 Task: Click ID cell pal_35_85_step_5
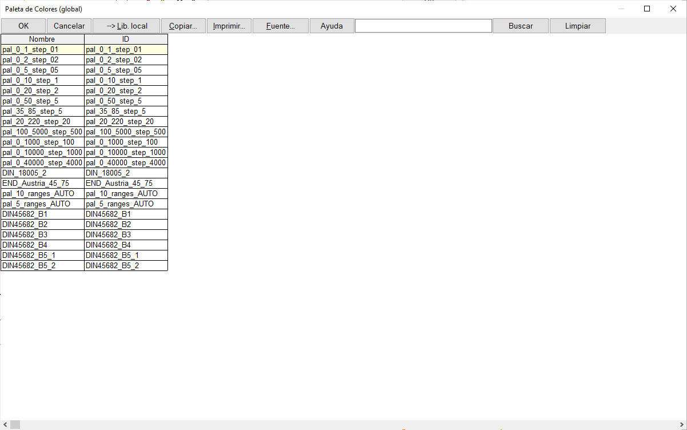click(x=126, y=112)
